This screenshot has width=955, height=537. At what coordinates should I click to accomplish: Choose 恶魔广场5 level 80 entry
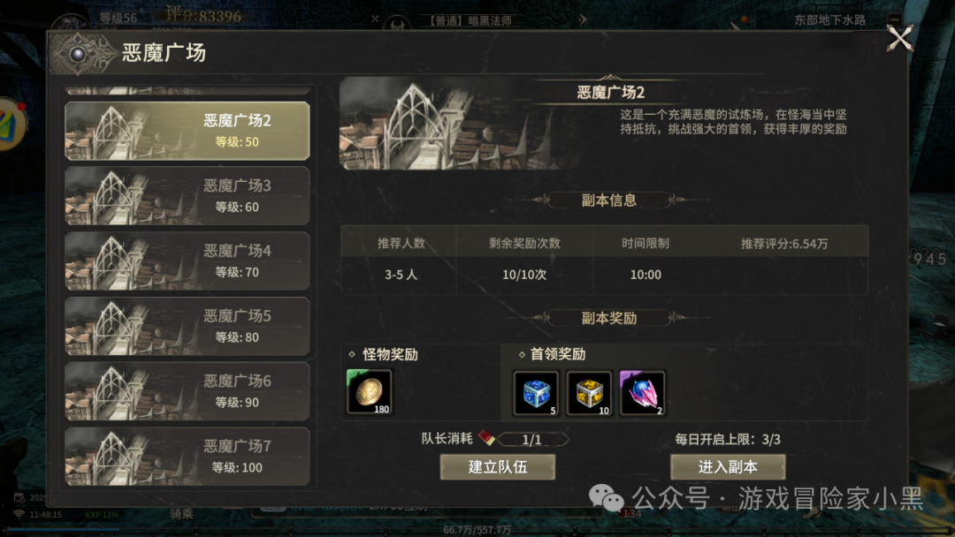(187, 326)
